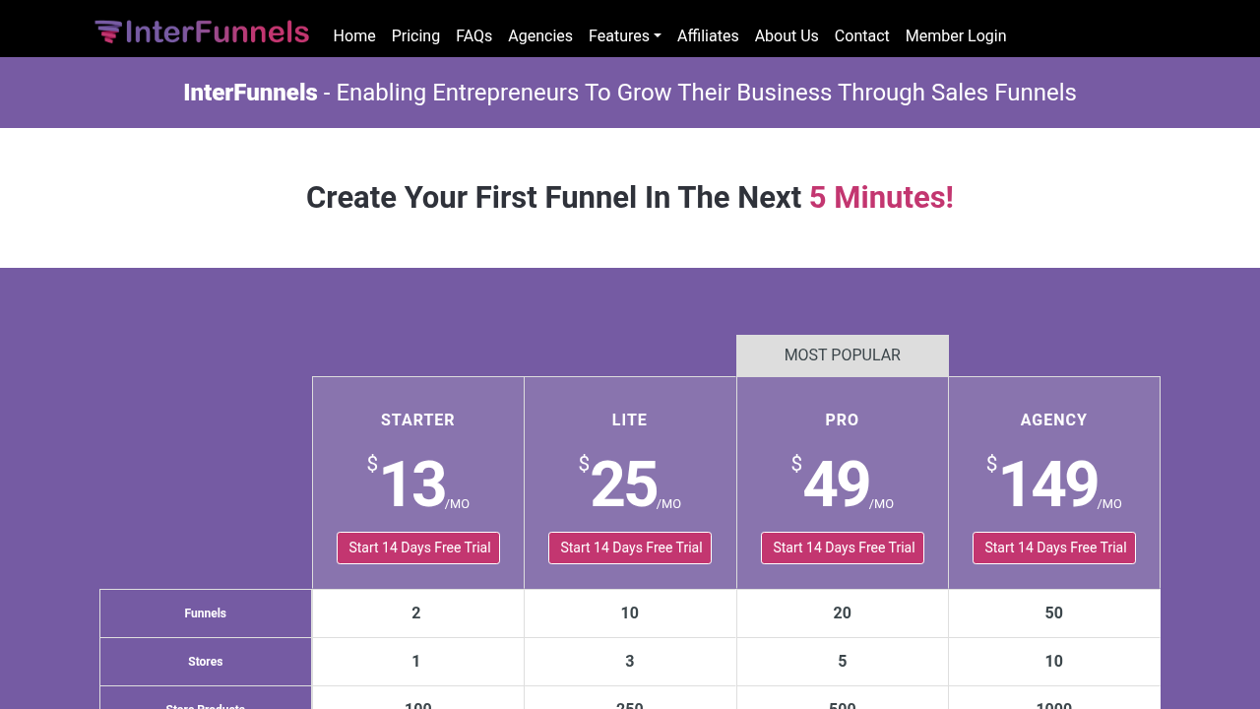Screen dimensions: 1260x709
Task: Click the AGENCY plan heading
Action: pyautogui.click(x=1054, y=419)
